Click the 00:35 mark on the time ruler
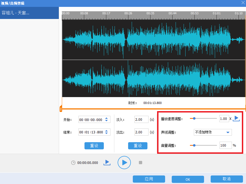246x184 pixels. click(x=150, y=13)
